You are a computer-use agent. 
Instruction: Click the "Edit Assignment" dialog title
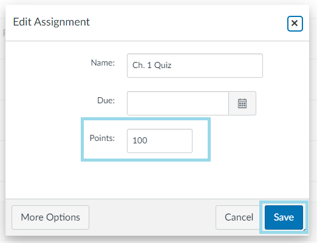51,22
